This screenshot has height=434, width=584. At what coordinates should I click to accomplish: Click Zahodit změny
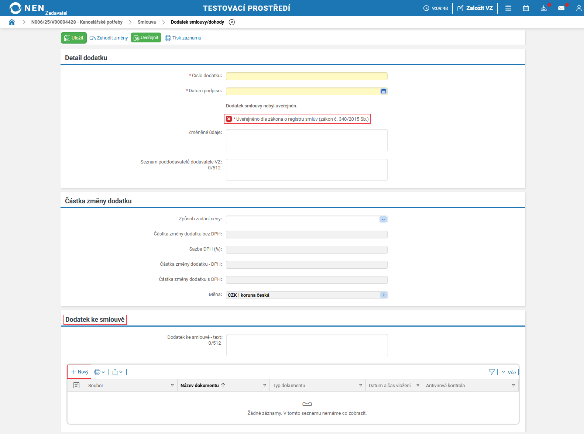click(x=109, y=38)
